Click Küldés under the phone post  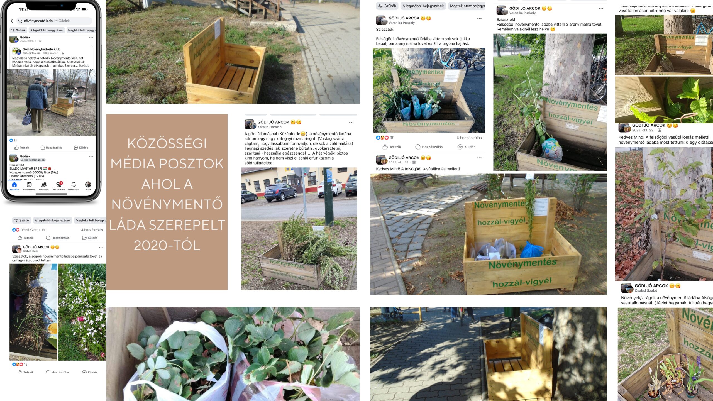click(x=81, y=148)
